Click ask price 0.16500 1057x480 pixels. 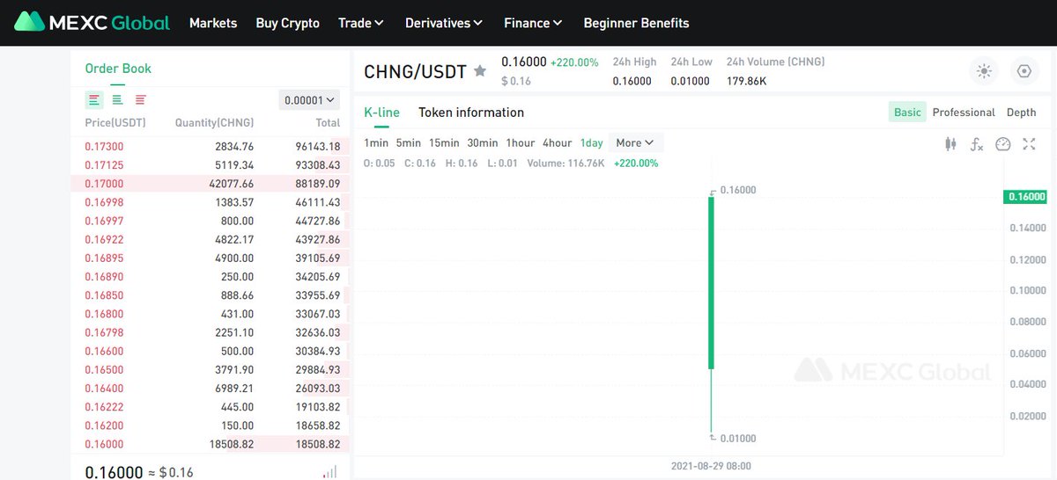click(104, 370)
